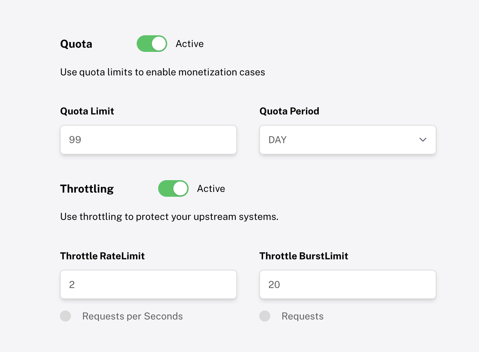Viewport: 479px width, 352px height.
Task: Click the Quota Limit label
Action: coord(87,111)
